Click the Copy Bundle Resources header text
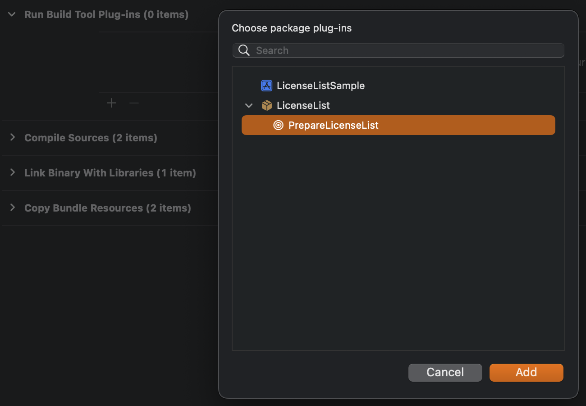This screenshot has width=586, height=406. [x=107, y=208]
